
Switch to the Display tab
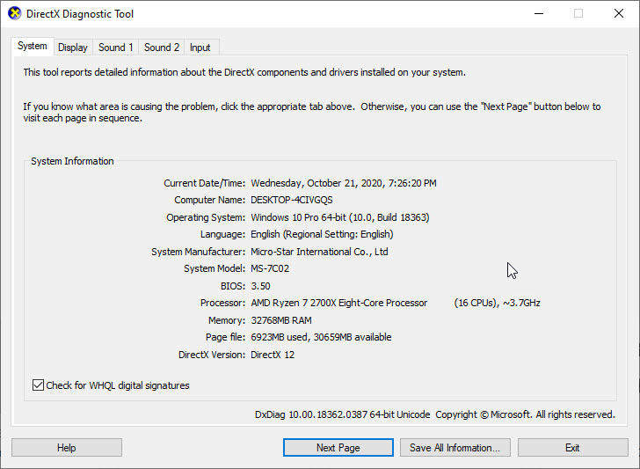coord(73,48)
